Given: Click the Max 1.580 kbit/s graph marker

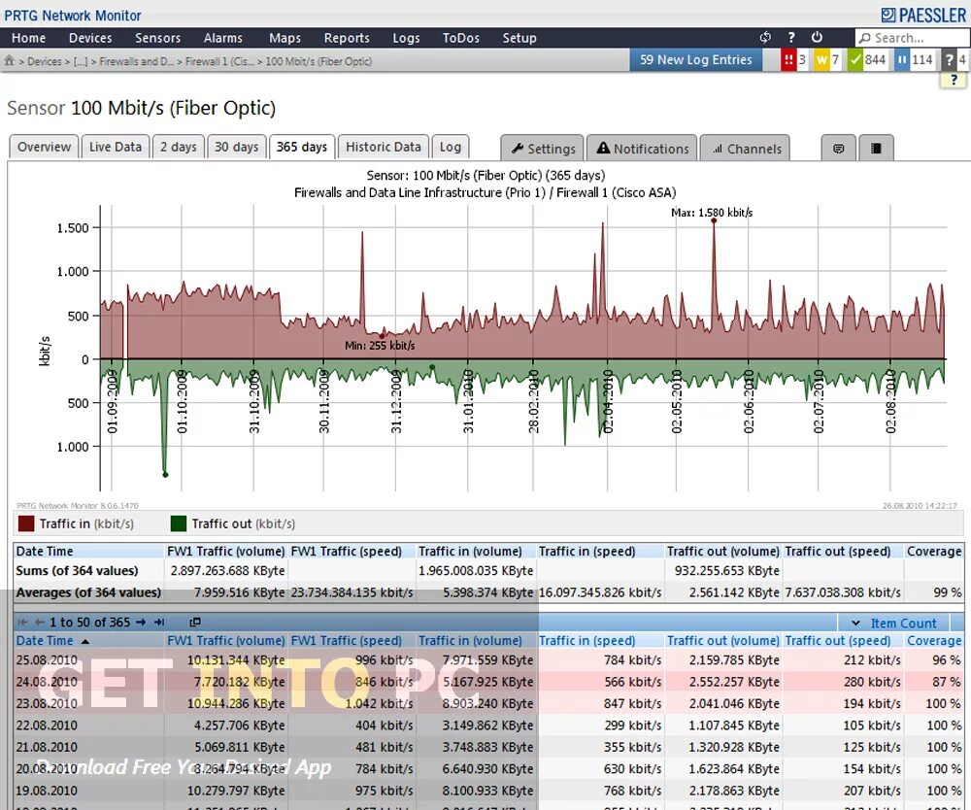Looking at the screenshot, I should pyautogui.click(x=714, y=220).
